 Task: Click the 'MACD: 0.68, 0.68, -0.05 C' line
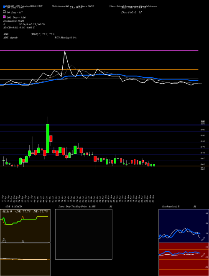pyautogui.click(x=19, y=28)
